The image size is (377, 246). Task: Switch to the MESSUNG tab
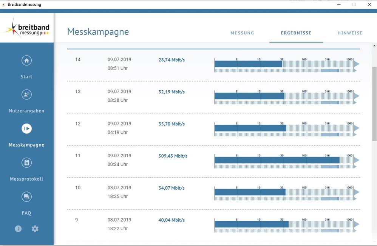[242, 33]
